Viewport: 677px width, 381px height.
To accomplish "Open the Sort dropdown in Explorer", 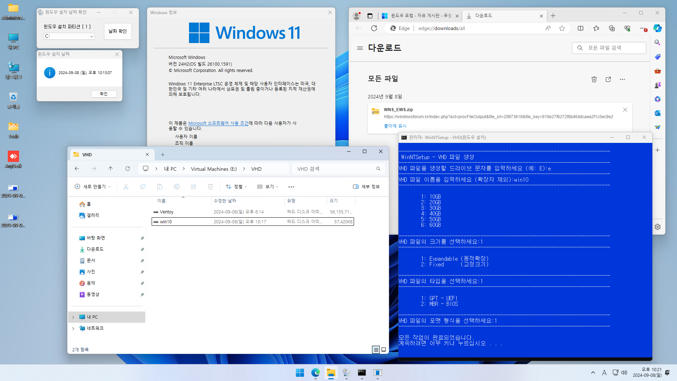I will coord(236,187).
